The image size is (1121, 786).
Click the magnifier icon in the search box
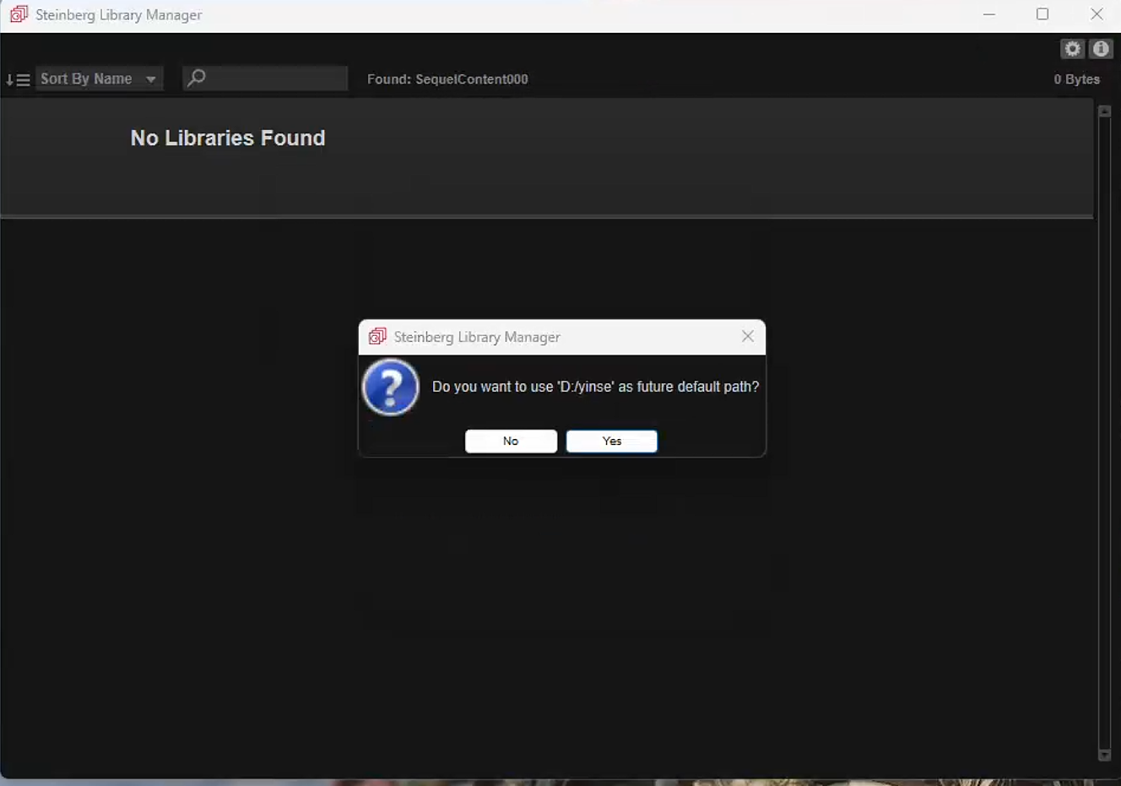tap(197, 79)
